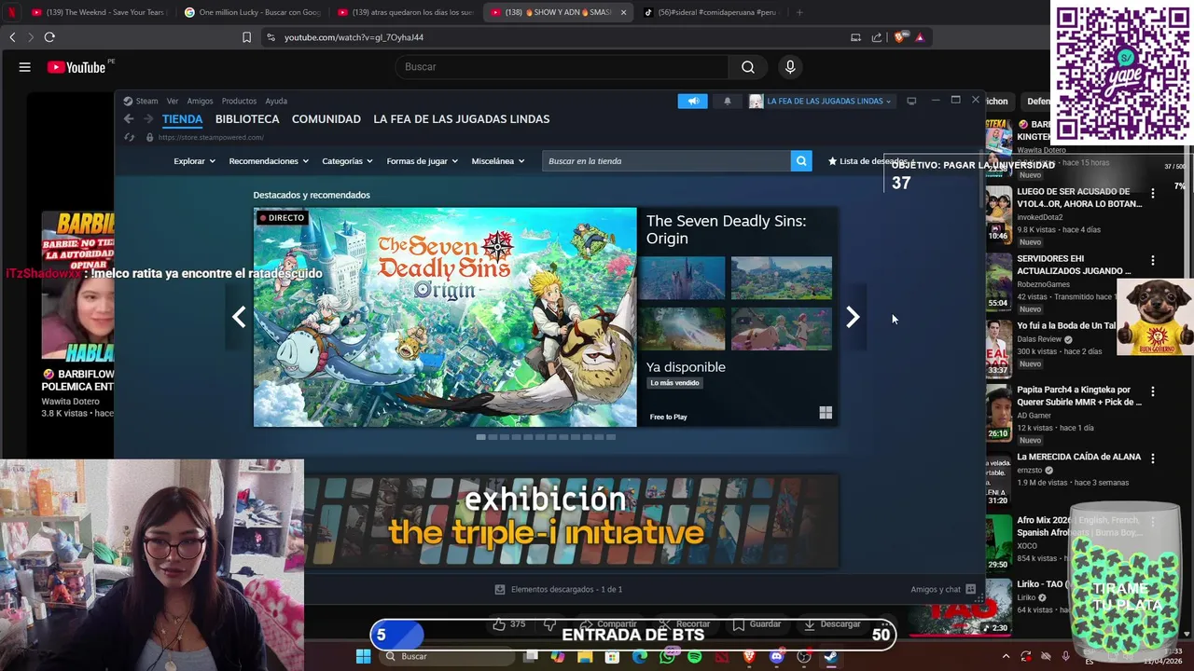Show previous featured game on carousel
Viewport: 1194px width, 671px height.
point(239,317)
